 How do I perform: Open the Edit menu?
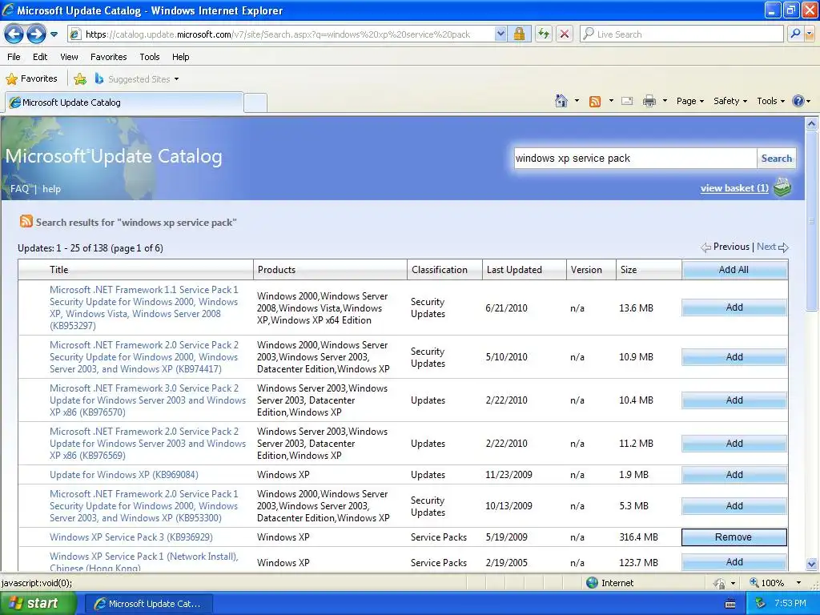click(x=40, y=57)
